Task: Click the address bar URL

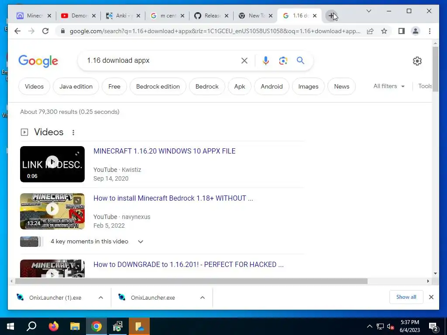Action: pos(215,31)
